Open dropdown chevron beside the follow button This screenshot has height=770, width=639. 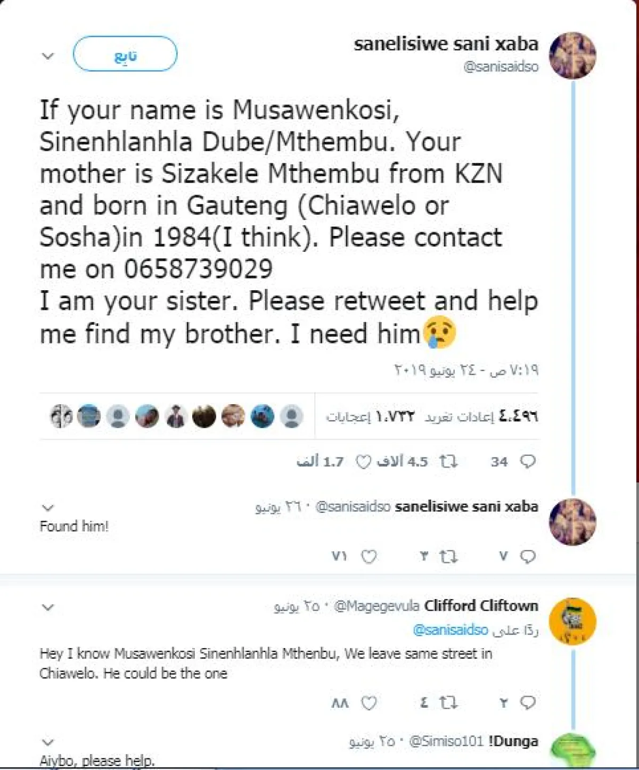pos(48,56)
